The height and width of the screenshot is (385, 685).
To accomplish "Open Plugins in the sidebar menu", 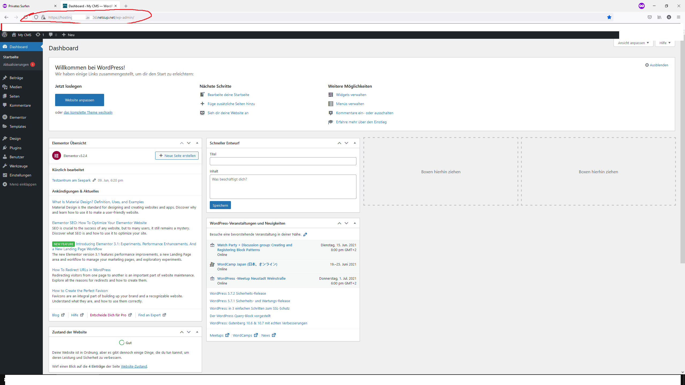I will click(x=16, y=148).
